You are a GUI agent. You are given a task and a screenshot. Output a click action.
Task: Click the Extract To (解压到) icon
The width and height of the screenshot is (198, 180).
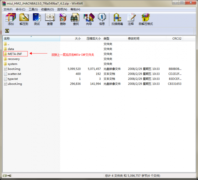(x=24, y=19)
